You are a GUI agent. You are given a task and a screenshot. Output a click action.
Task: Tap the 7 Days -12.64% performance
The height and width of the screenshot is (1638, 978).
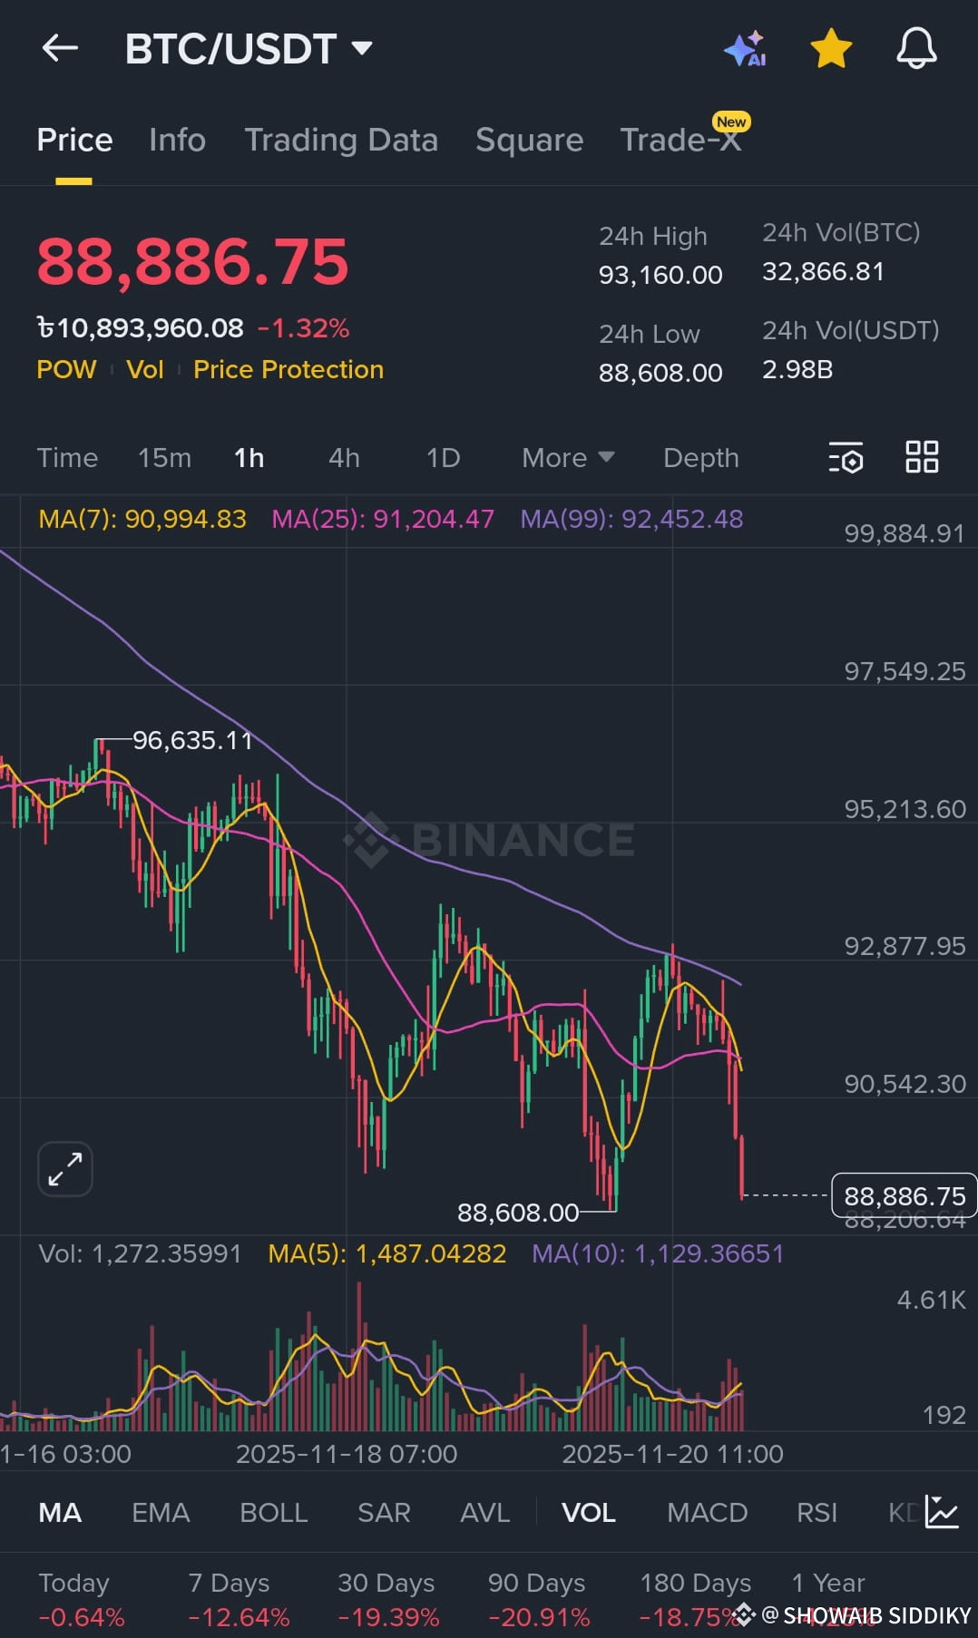[x=239, y=1600]
